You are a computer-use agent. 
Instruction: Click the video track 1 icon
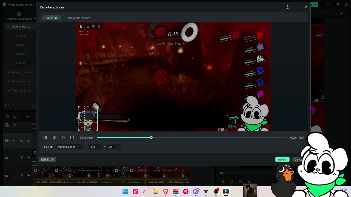coord(7,175)
